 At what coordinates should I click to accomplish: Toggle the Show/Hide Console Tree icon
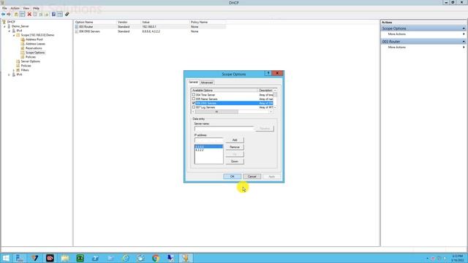[x=23, y=15]
